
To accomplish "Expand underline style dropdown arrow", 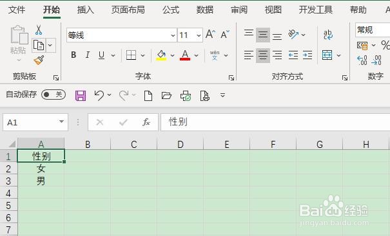I will click(113, 55).
